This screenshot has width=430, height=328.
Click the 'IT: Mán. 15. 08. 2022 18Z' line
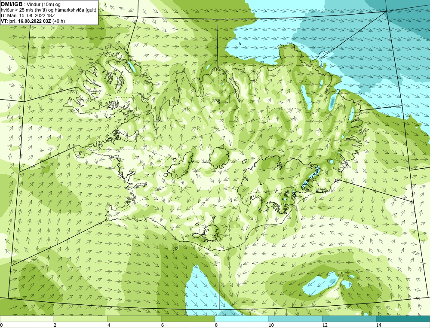pyautogui.click(x=28, y=15)
